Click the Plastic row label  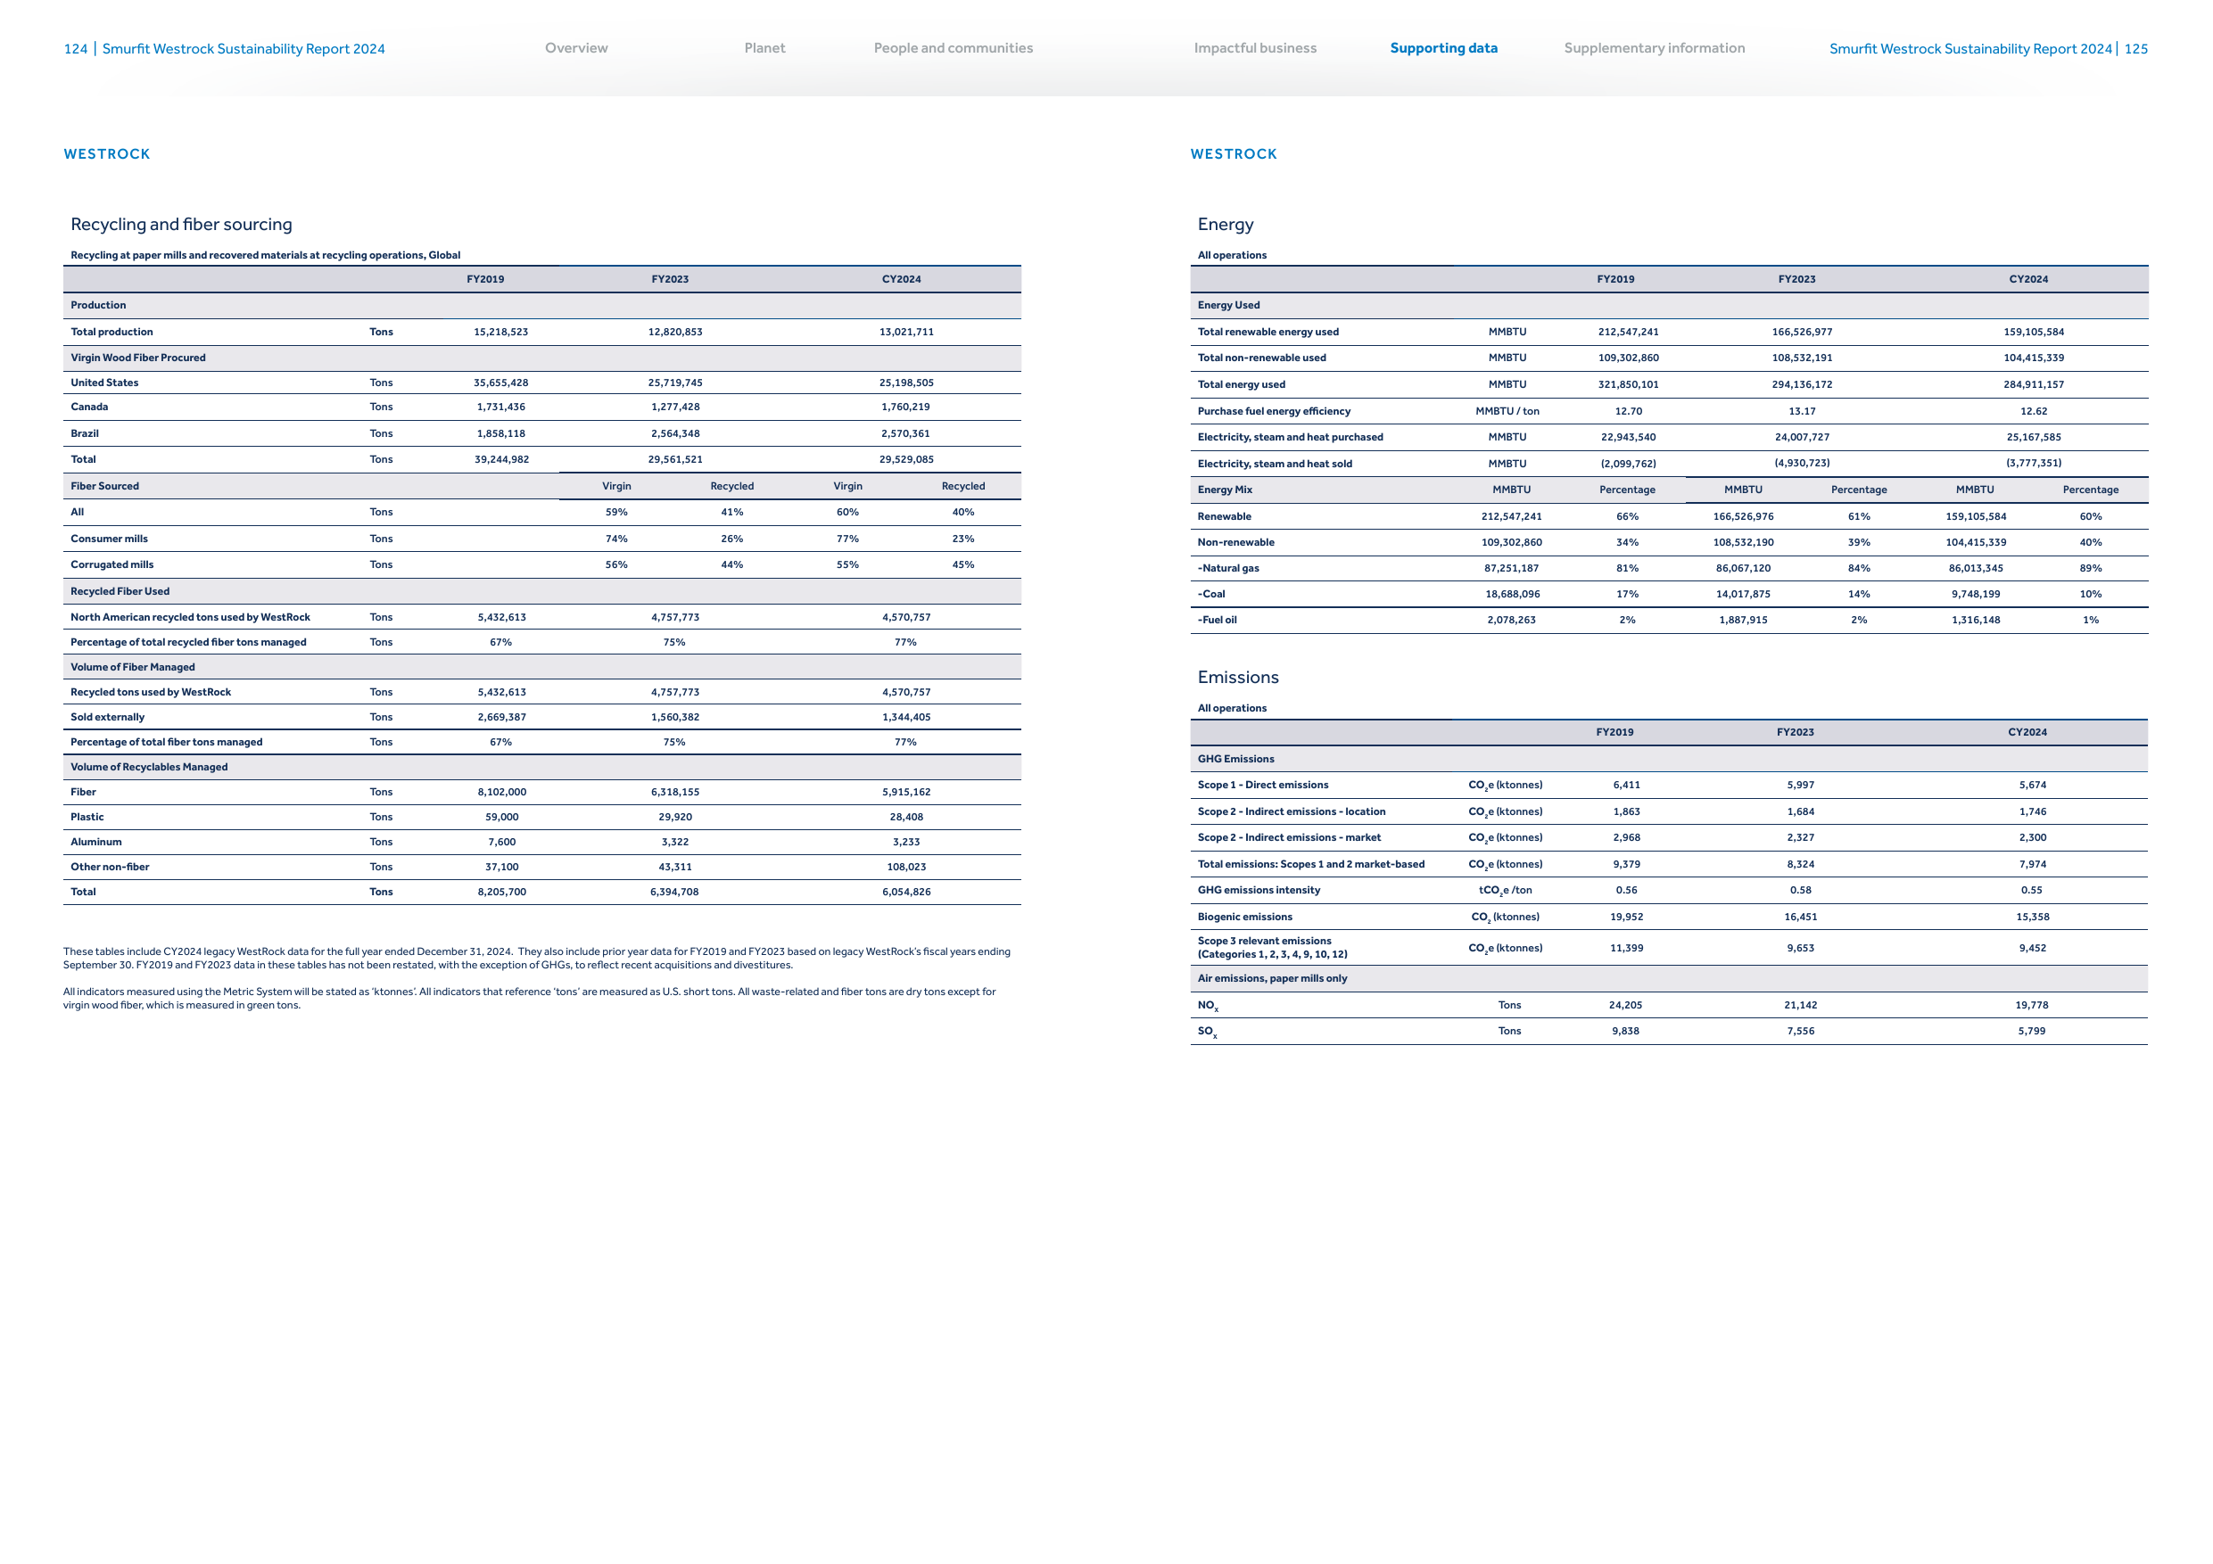[87, 817]
